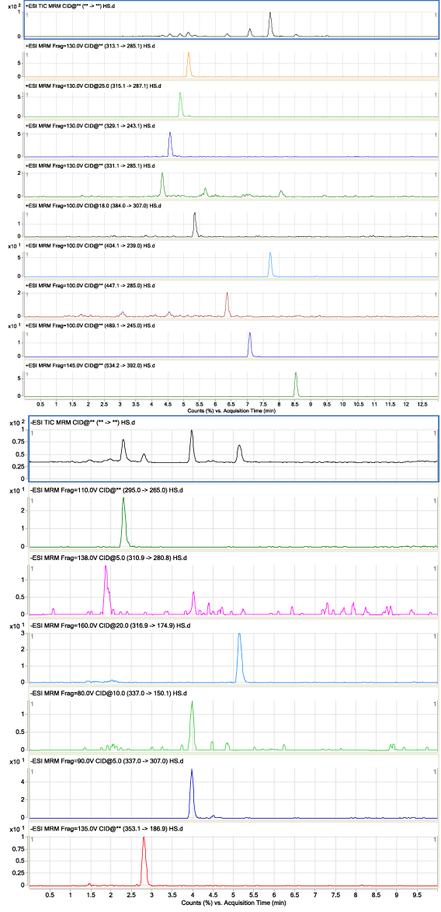
Task: Select the tallest magenta peak in the 310.9 -> 280.8 plot
Action: tap(106, 589)
